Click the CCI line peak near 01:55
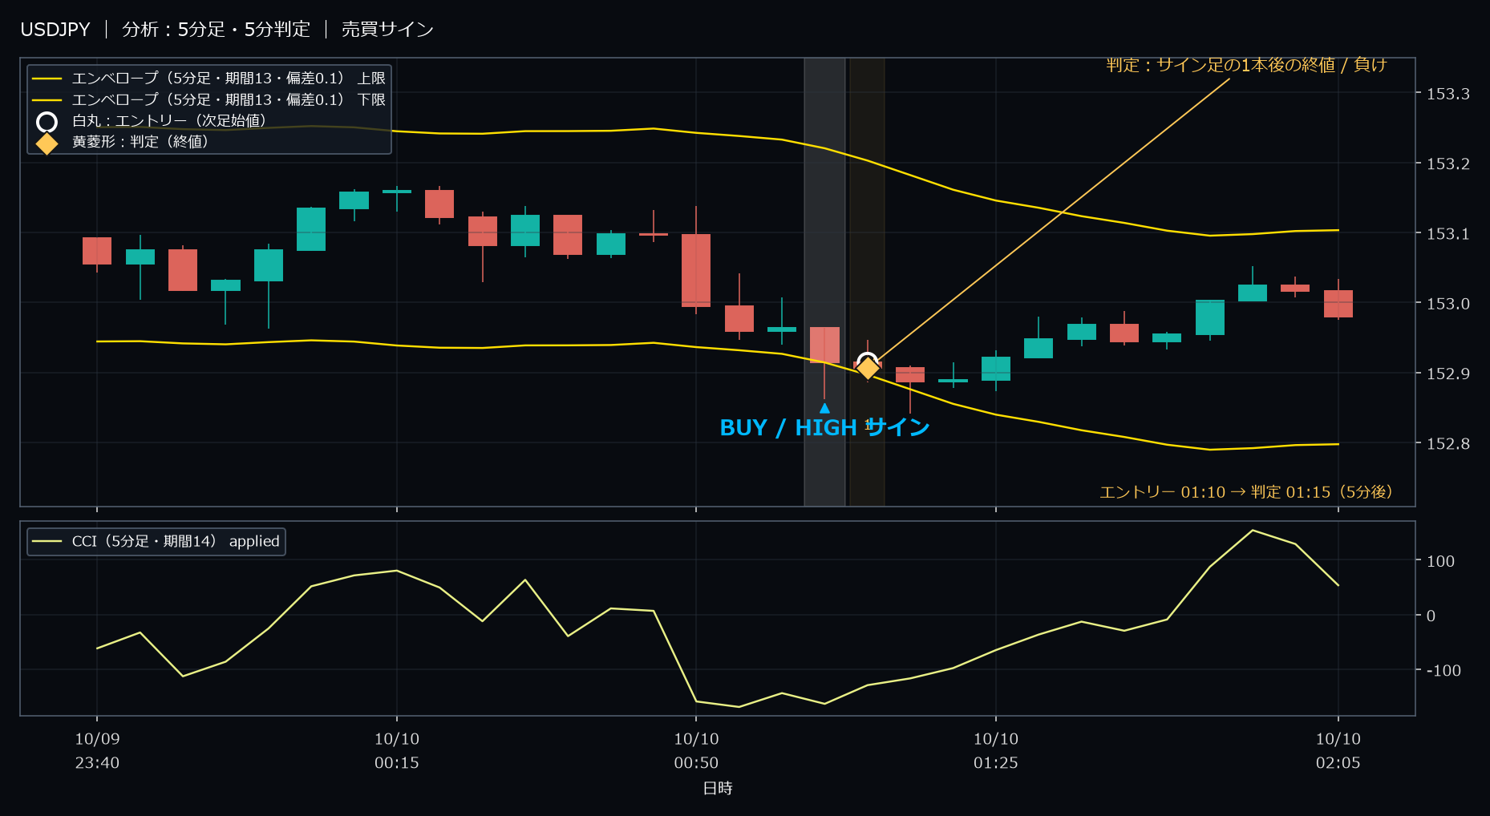Screen dimensions: 1490x816 [x=1253, y=531]
